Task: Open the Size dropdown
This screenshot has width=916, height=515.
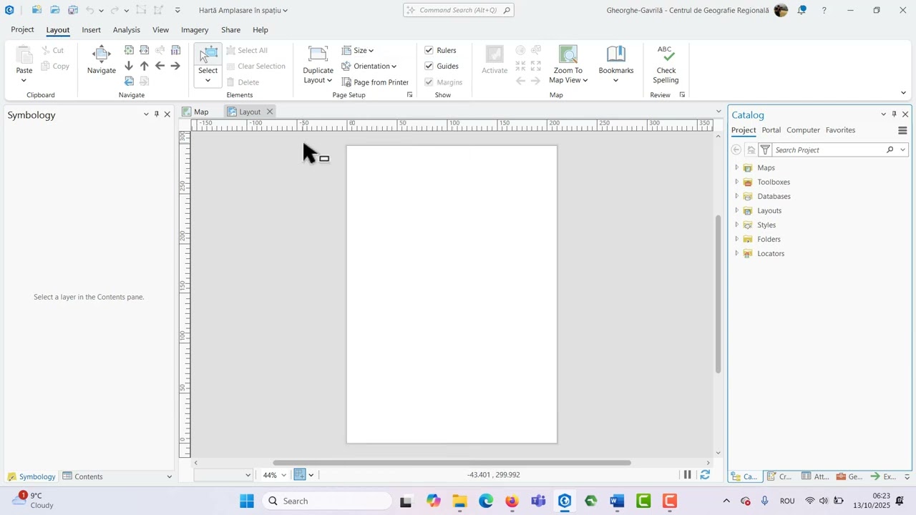Action: (x=358, y=50)
